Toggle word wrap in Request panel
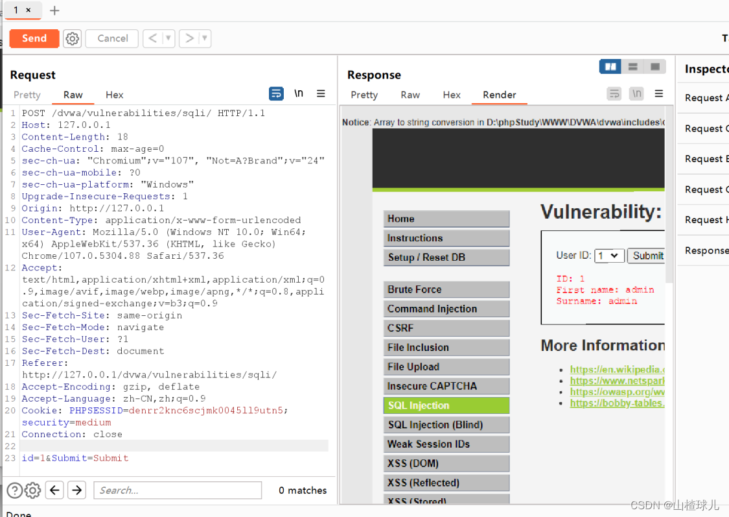The image size is (729, 517). click(276, 93)
